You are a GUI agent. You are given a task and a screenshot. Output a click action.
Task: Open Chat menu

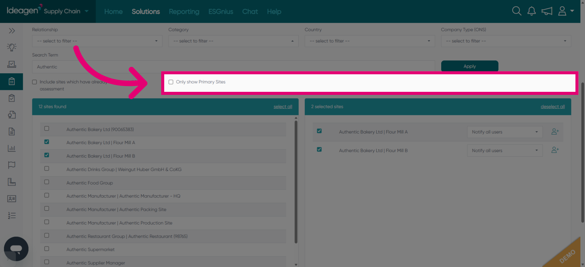pyautogui.click(x=250, y=12)
